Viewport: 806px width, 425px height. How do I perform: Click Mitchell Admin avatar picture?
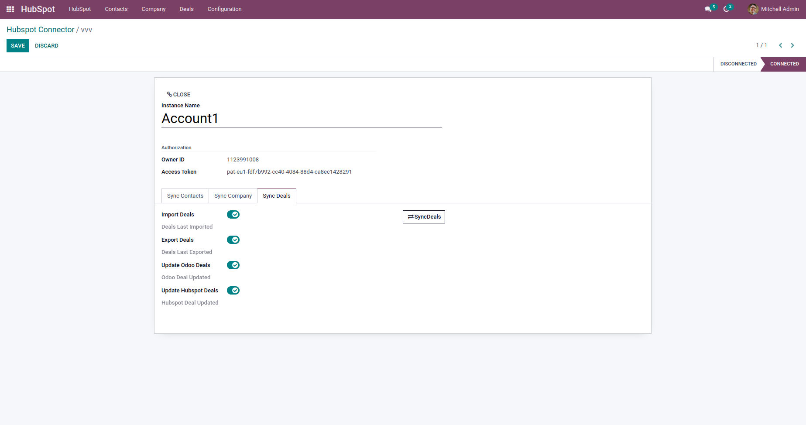pyautogui.click(x=753, y=9)
